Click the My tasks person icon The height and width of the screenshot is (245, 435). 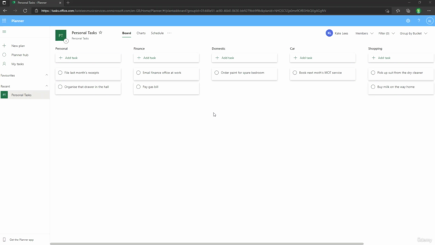[4, 64]
